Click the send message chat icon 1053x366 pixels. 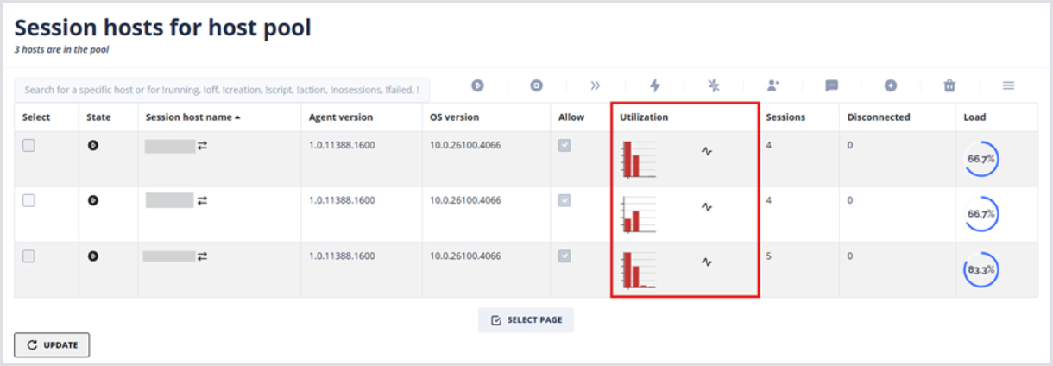(831, 85)
